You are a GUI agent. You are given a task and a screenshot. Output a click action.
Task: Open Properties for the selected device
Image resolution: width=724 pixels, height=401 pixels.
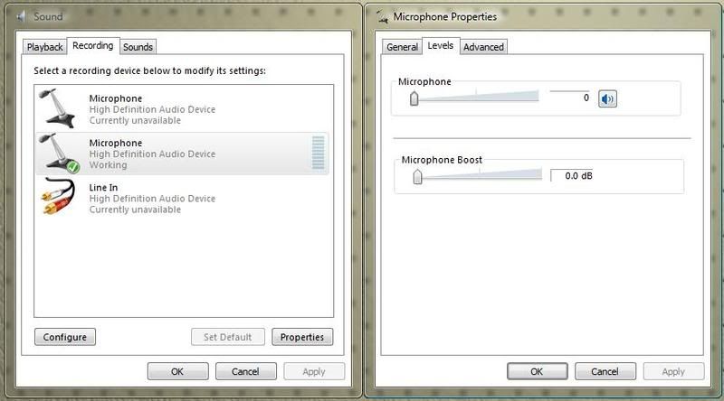[x=302, y=337]
